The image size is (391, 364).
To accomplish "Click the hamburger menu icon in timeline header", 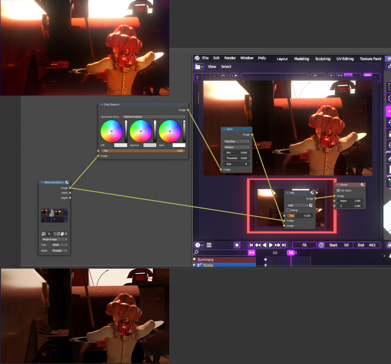I will point(209,245).
